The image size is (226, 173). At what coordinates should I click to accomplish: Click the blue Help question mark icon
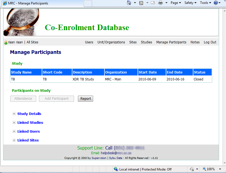click(216, 3)
